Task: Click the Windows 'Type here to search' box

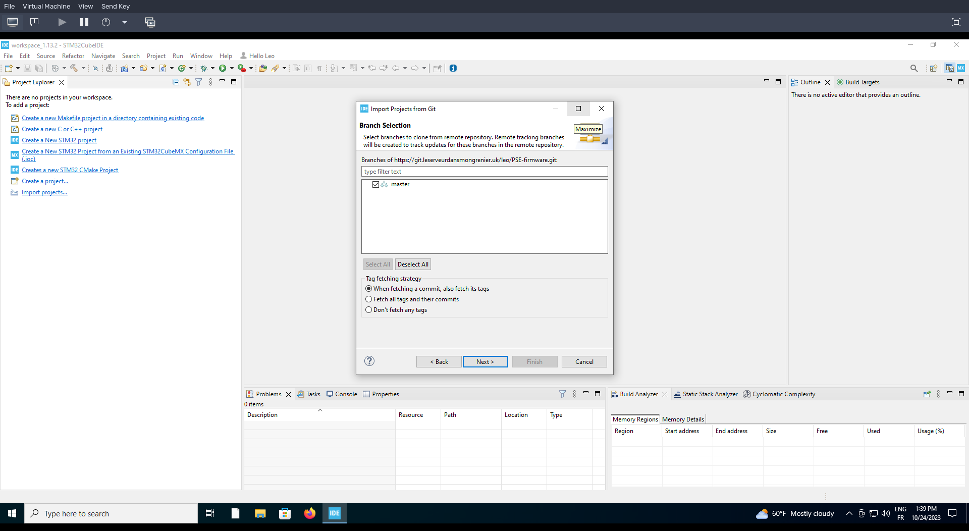Action: [x=111, y=513]
